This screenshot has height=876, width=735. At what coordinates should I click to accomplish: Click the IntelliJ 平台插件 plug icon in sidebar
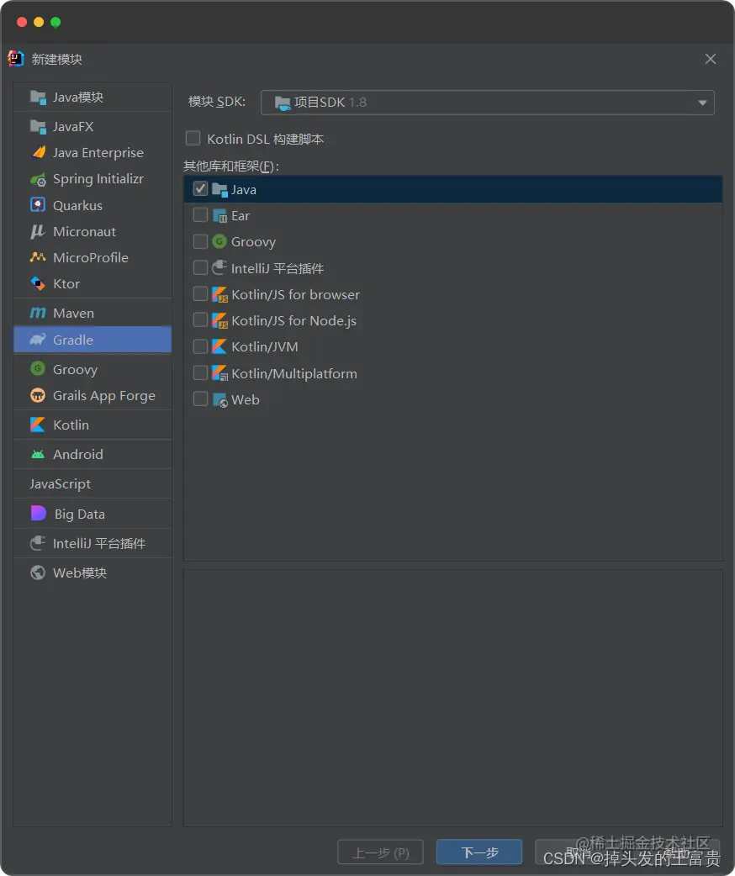(38, 543)
